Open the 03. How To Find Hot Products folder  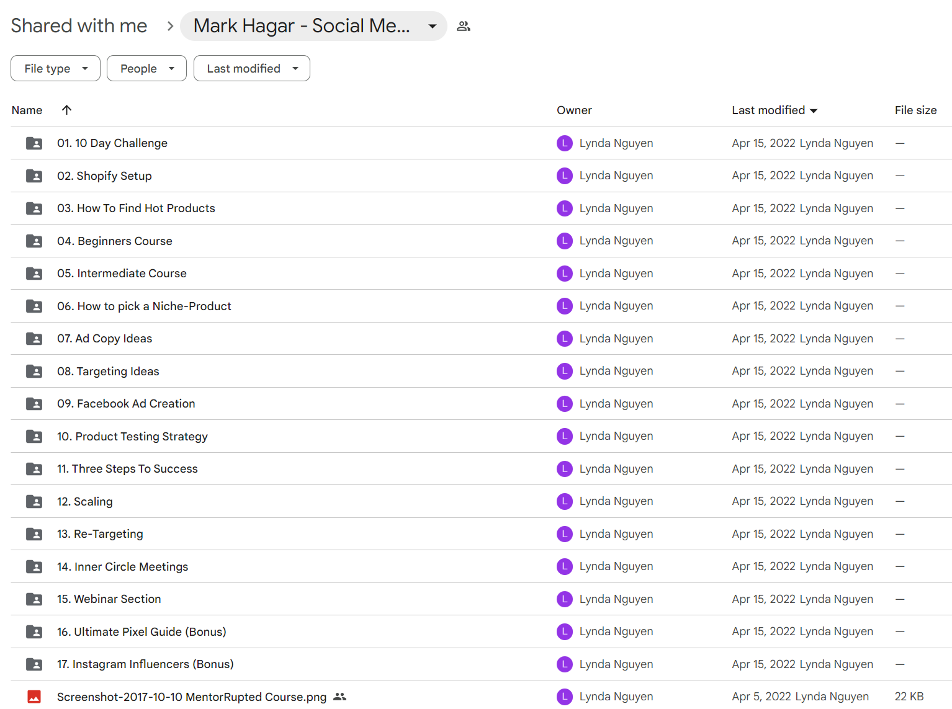coord(136,208)
